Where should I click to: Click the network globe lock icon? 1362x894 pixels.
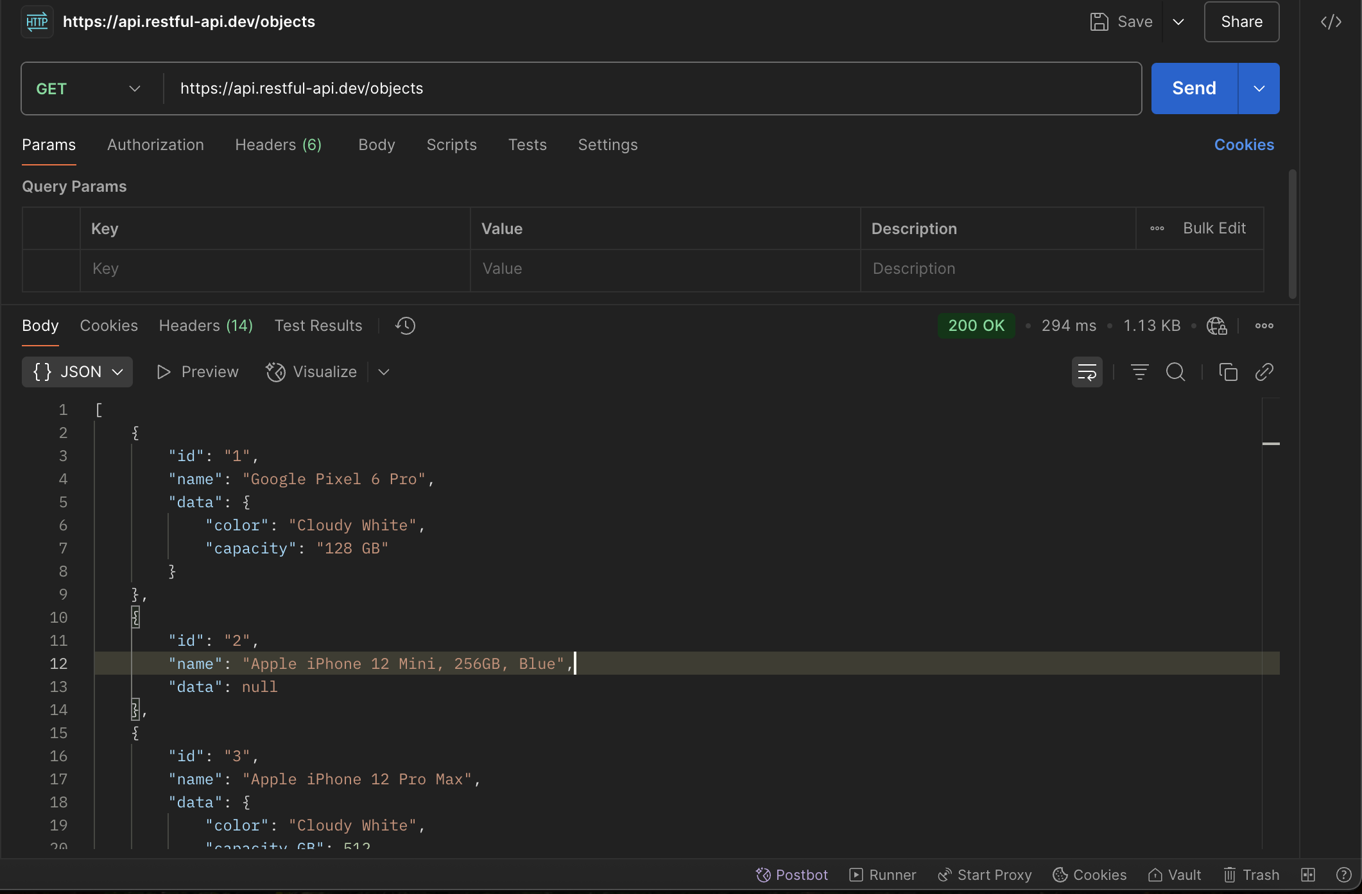1216,326
